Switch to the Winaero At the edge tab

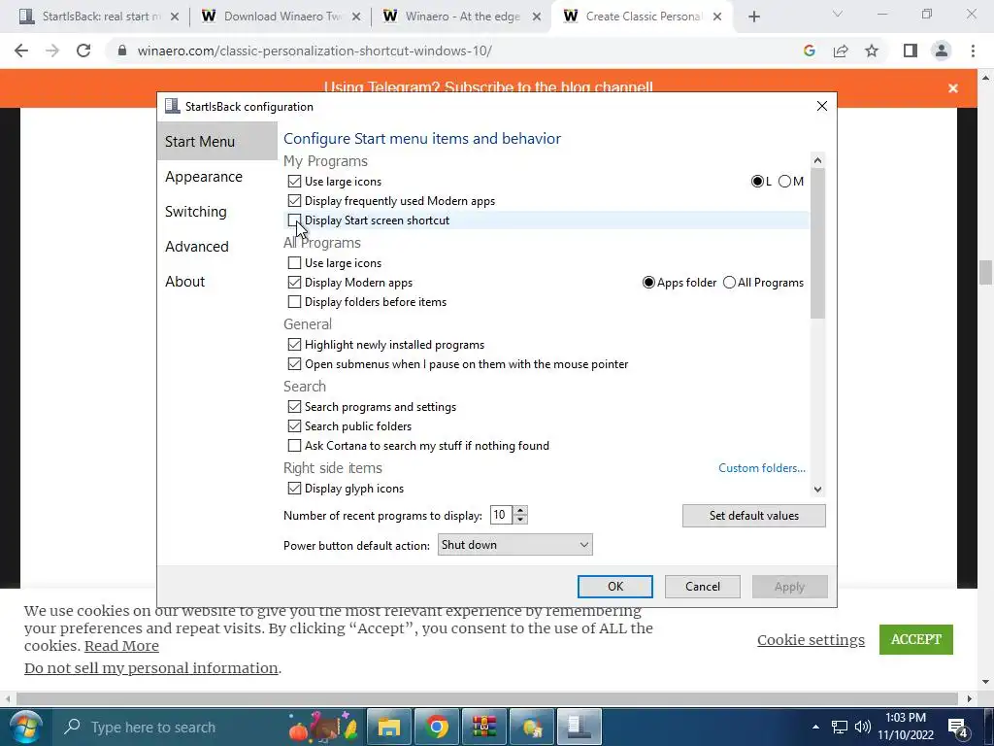[x=461, y=17]
